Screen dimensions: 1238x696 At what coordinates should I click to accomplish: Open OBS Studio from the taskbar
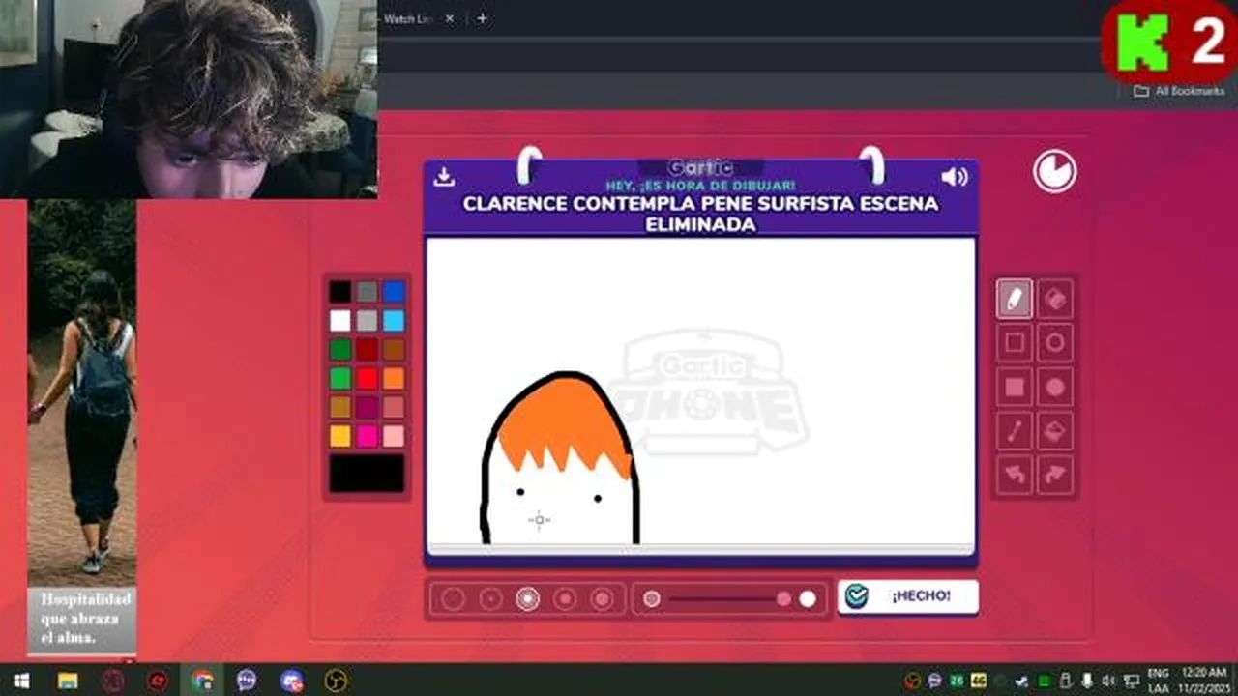[336, 681]
